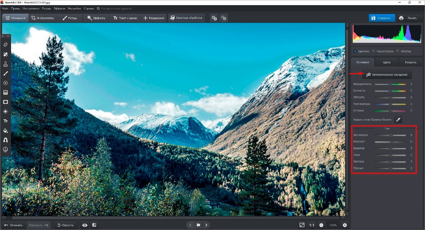Go to previous photo arrow
This screenshot has width=425, height=230.
coord(190,225)
